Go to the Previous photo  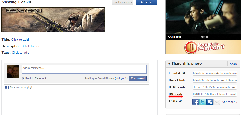[123, 2]
